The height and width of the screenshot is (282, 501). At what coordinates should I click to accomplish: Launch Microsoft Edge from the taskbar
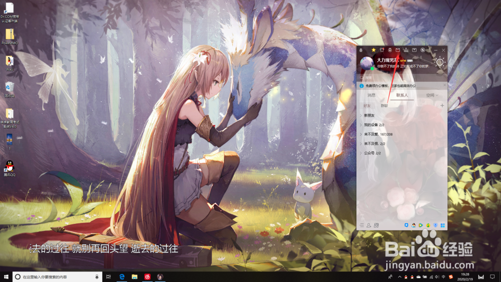point(122,276)
